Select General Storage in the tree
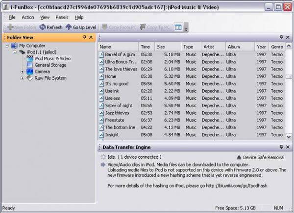 (50, 65)
